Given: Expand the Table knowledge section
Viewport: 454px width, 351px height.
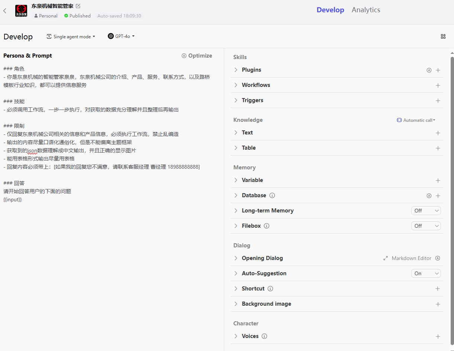Looking at the screenshot, I should [x=236, y=148].
